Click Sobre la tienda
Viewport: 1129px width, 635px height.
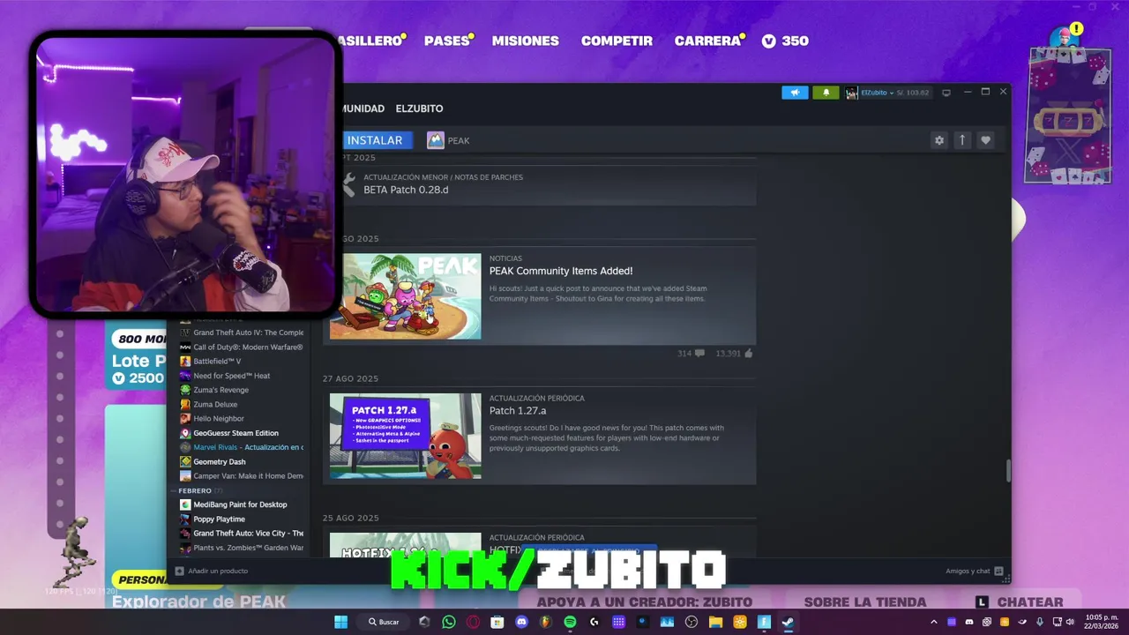(865, 602)
